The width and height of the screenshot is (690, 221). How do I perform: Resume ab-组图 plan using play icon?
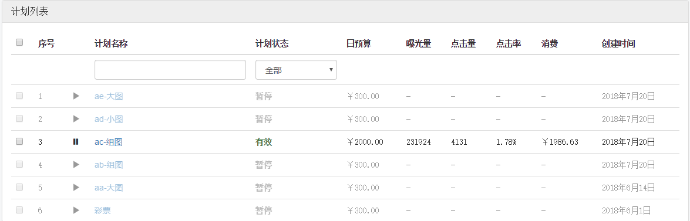point(76,164)
